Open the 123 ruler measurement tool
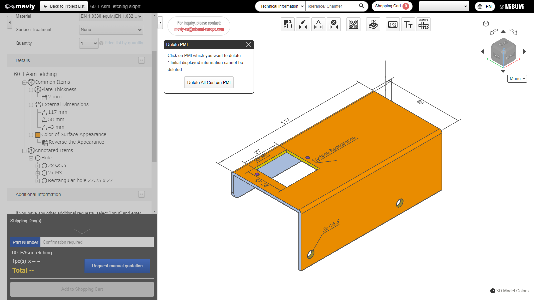This screenshot has height=300, width=534. (x=393, y=24)
